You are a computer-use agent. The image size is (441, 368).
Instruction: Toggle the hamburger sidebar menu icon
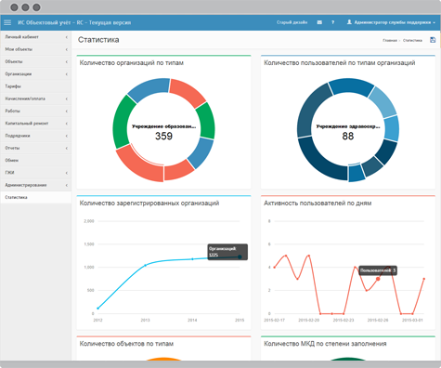pos(7,22)
